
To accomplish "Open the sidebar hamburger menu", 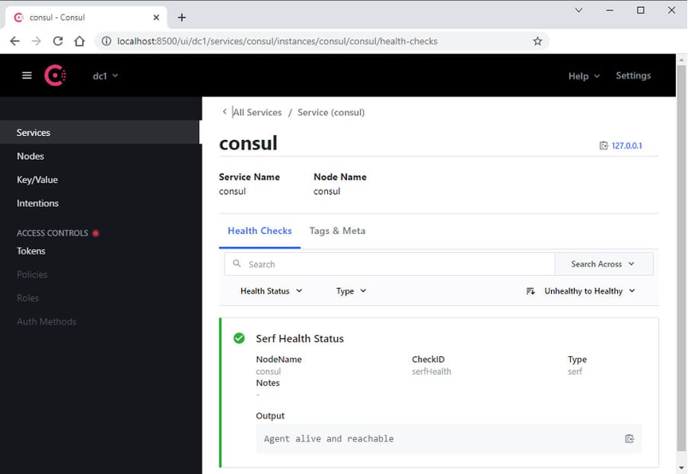I will click(x=26, y=76).
